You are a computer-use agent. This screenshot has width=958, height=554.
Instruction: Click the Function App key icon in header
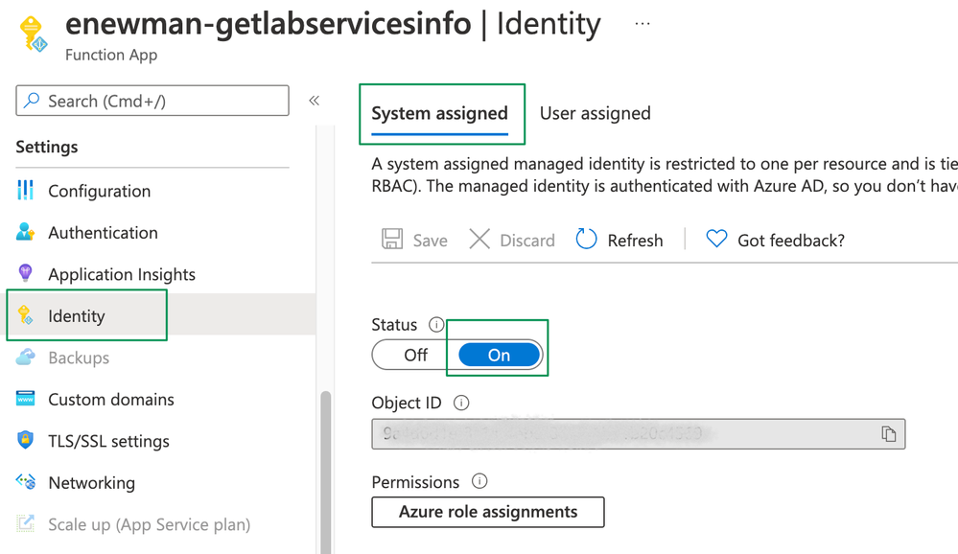click(x=33, y=35)
